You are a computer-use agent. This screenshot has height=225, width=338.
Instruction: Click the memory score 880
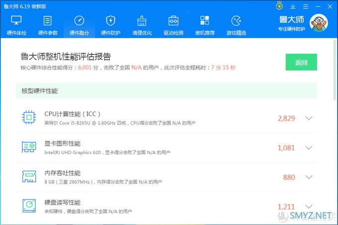click(x=289, y=177)
